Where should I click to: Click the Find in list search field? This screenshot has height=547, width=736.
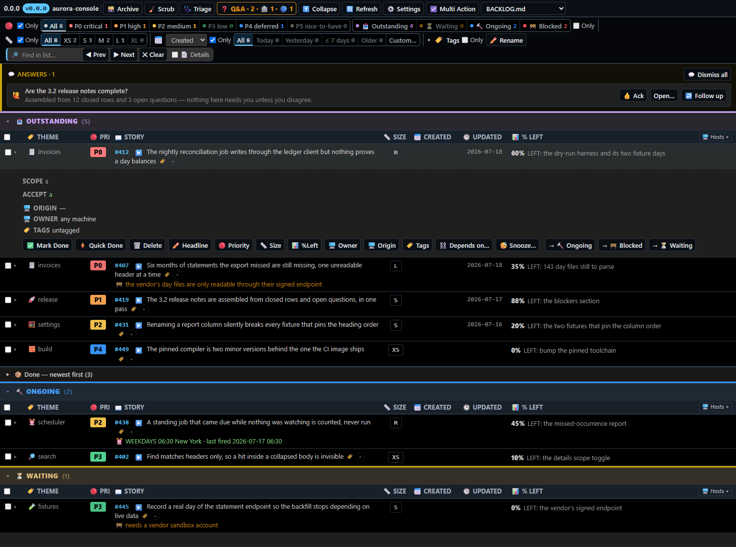pyautogui.click(x=45, y=55)
